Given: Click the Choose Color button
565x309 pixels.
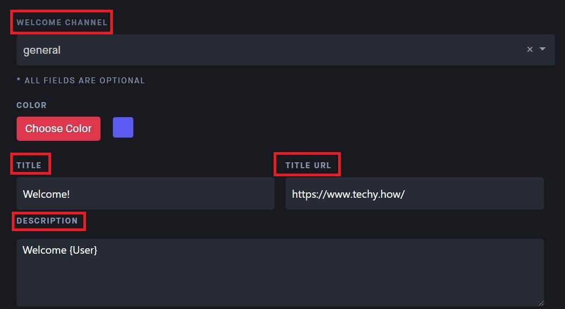Looking at the screenshot, I should [59, 129].
